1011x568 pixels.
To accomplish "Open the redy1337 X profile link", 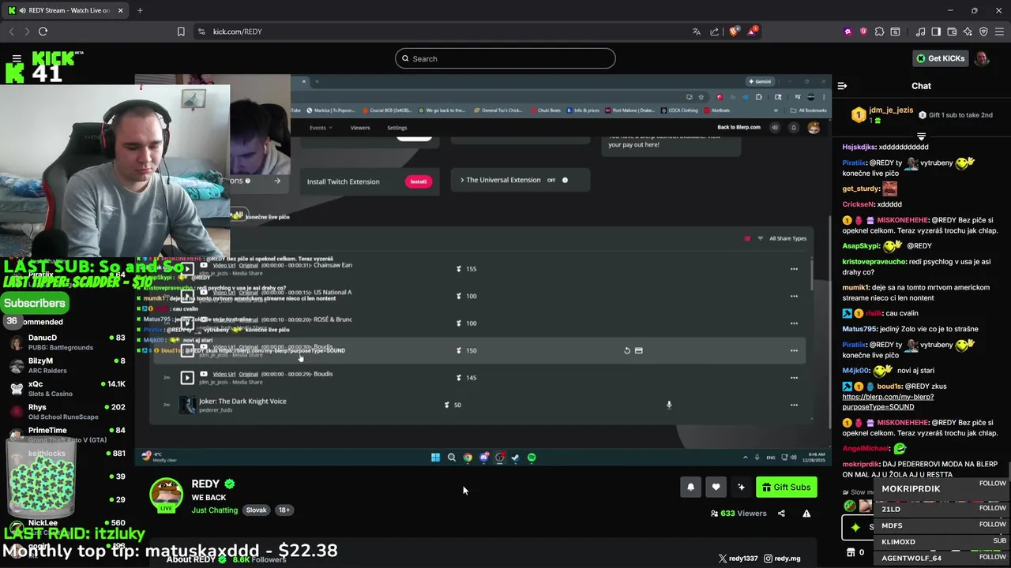I will click(x=737, y=559).
